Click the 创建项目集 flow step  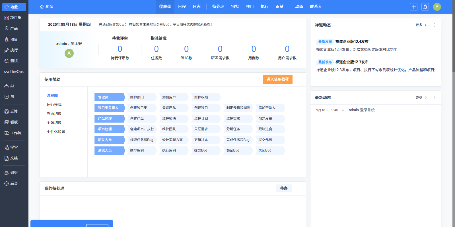click(x=139, y=108)
